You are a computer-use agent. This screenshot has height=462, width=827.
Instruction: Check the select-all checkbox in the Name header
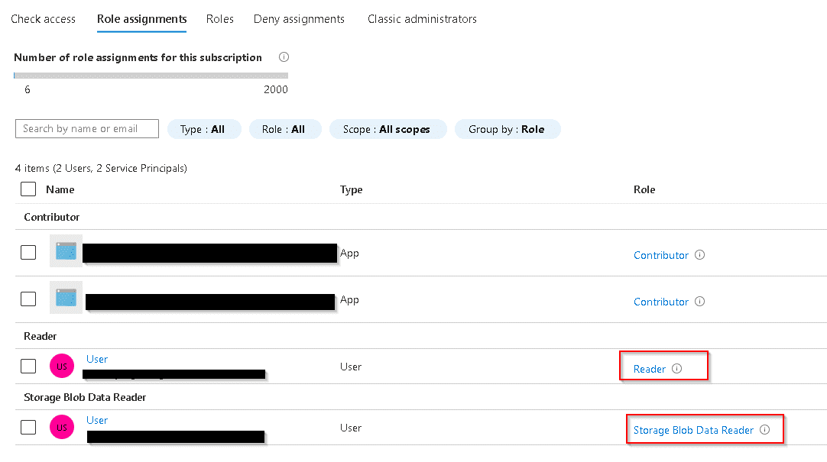click(28, 189)
